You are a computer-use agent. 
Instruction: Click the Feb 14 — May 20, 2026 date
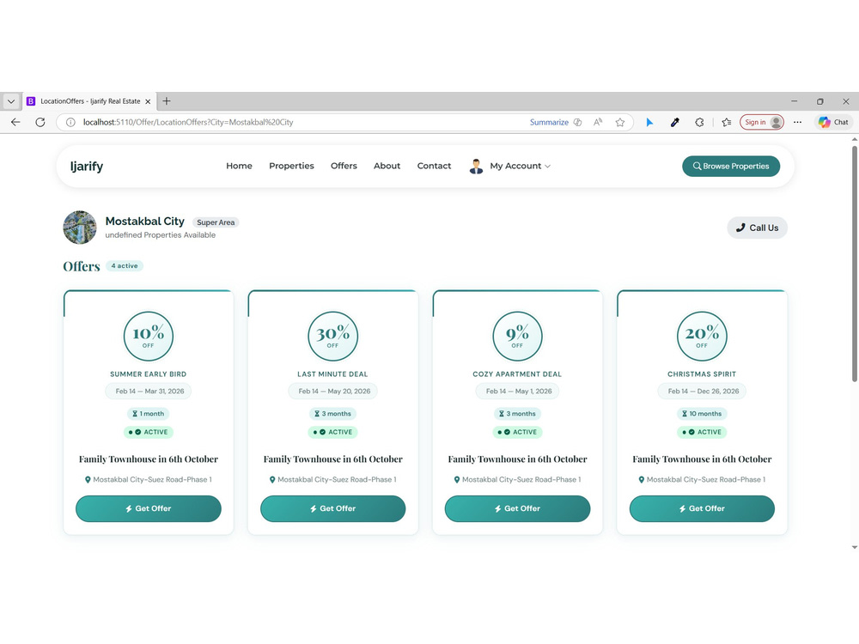pyautogui.click(x=333, y=391)
